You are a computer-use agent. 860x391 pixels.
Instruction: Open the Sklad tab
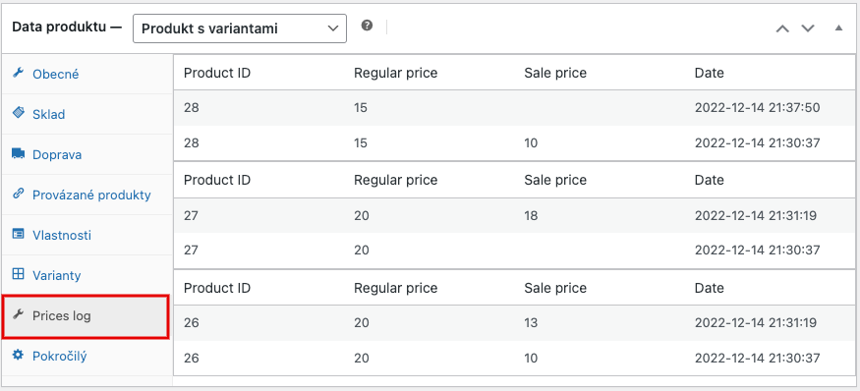[87, 114]
